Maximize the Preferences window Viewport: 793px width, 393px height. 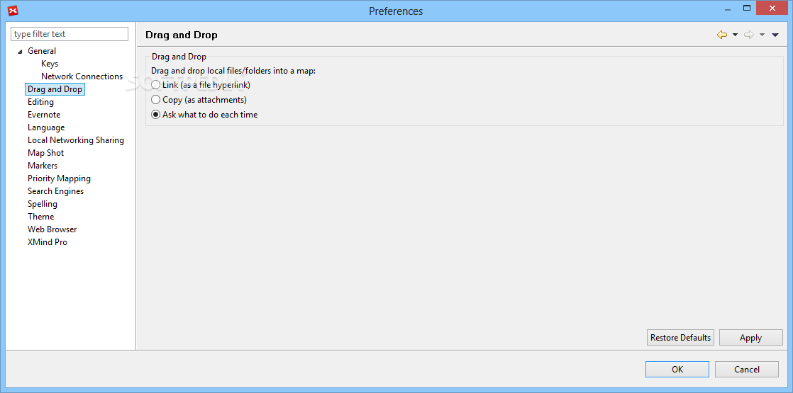tap(746, 8)
